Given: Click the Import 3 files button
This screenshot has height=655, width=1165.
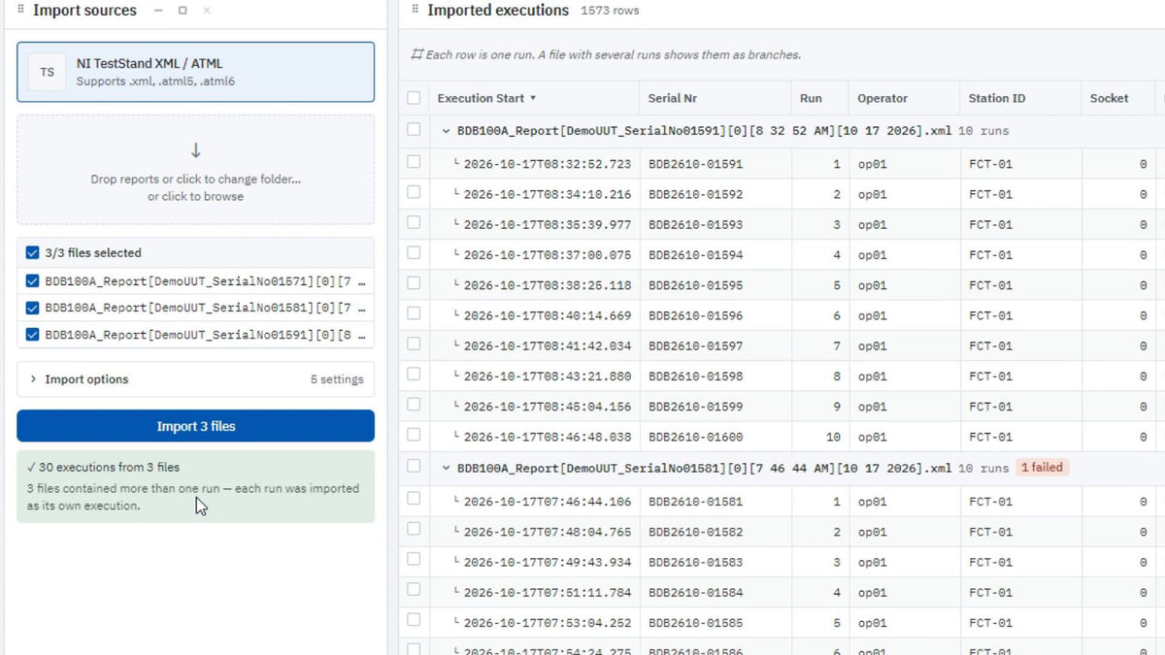Looking at the screenshot, I should coord(195,426).
